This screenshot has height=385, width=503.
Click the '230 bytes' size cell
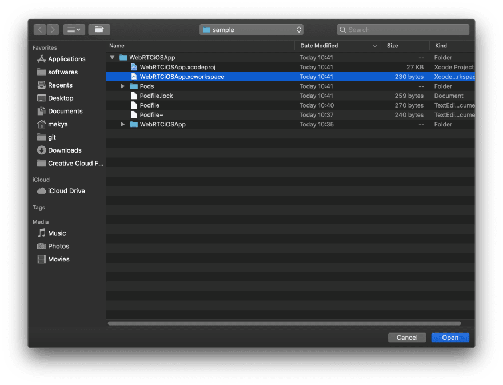tap(409, 77)
